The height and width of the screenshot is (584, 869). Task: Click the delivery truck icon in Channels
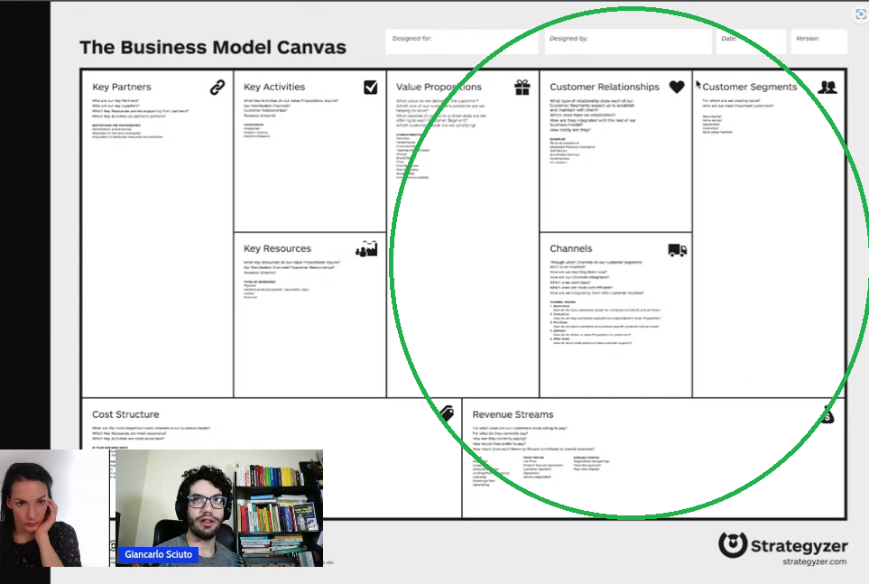(x=678, y=250)
